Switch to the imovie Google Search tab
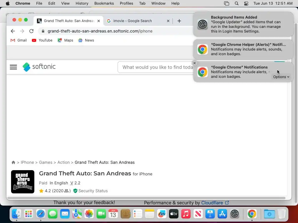This screenshot has width=298, height=223. 138,21
